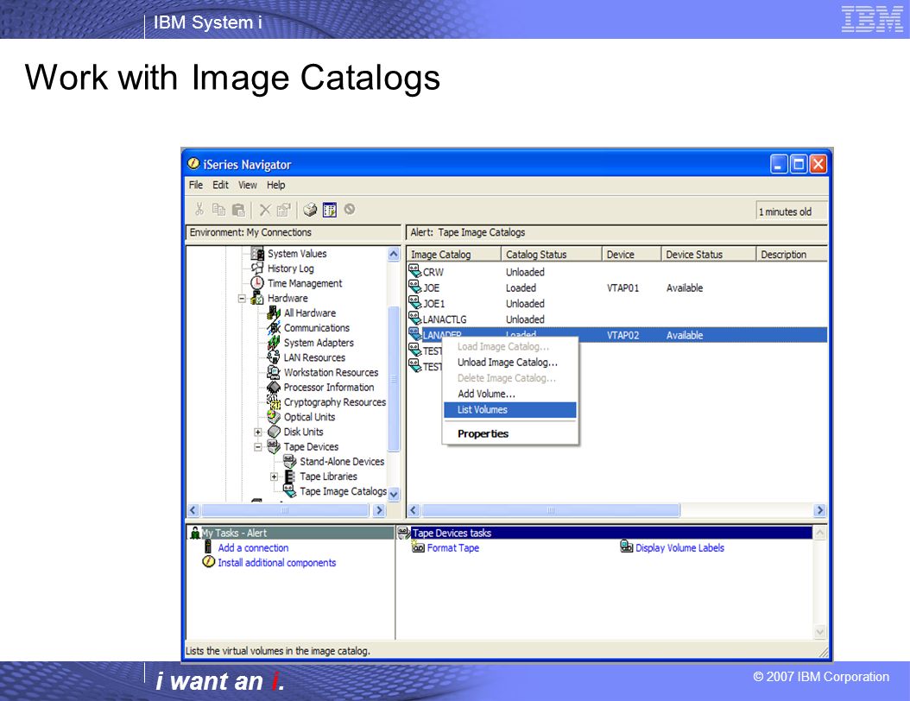
Task: Sort by Device Status column header
Action: [709, 254]
